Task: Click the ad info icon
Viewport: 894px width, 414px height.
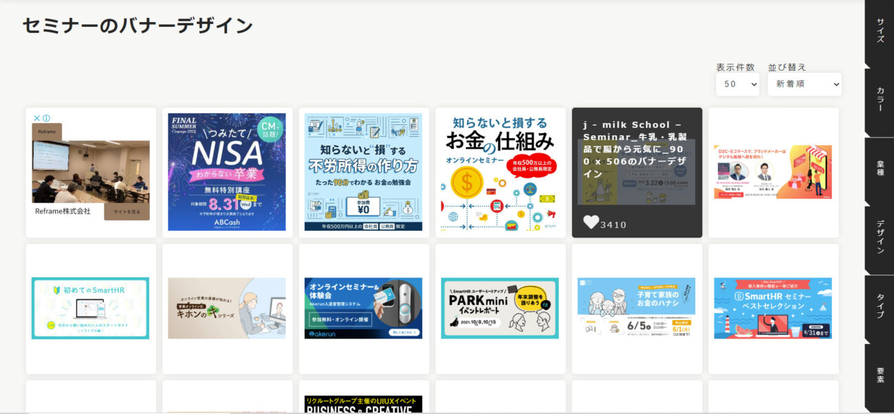Action: pyautogui.click(x=46, y=118)
